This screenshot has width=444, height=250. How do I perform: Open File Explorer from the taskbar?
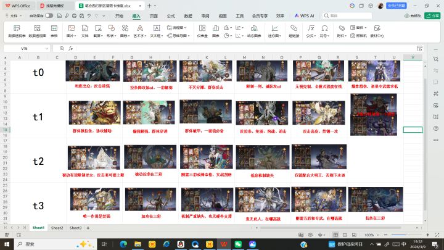(138, 244)
